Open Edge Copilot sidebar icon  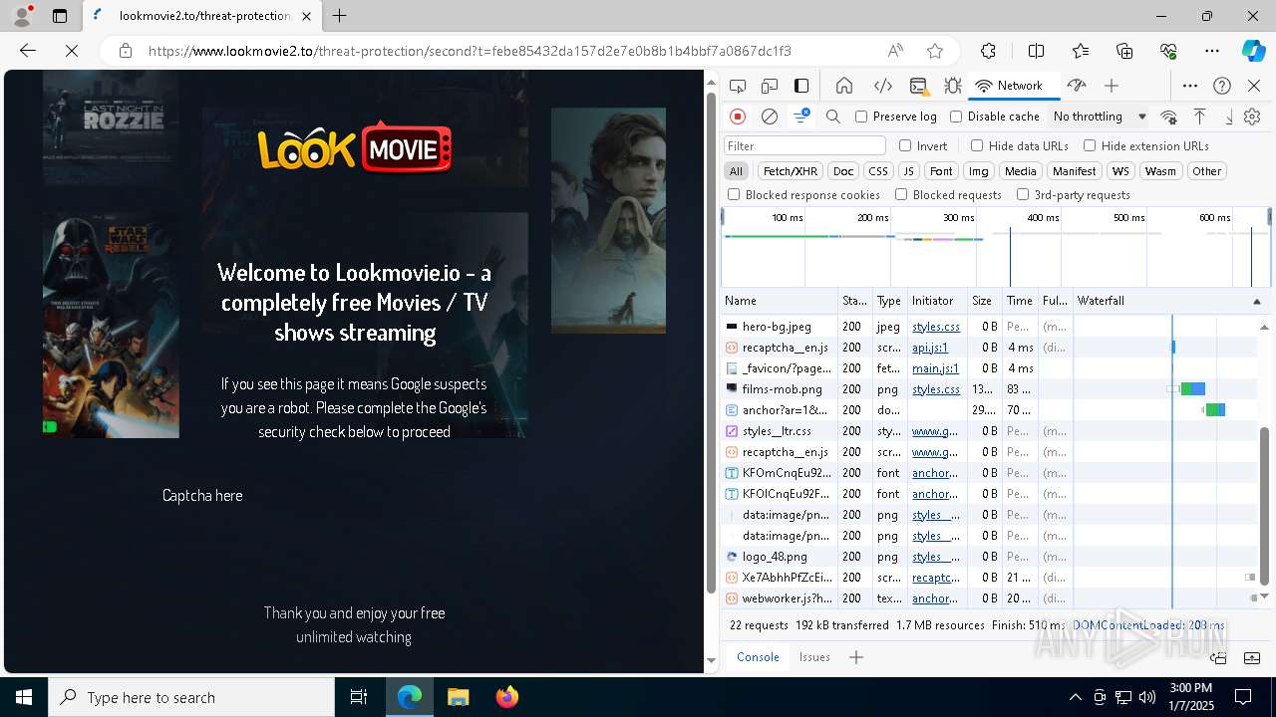pyautogui.click(x=1253, y=51)
